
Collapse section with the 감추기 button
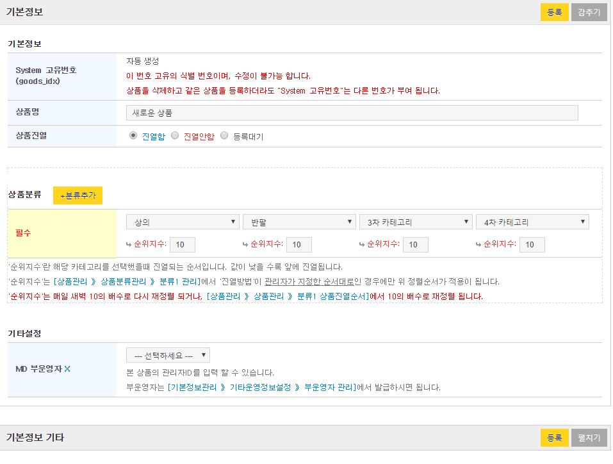(589, 12)
